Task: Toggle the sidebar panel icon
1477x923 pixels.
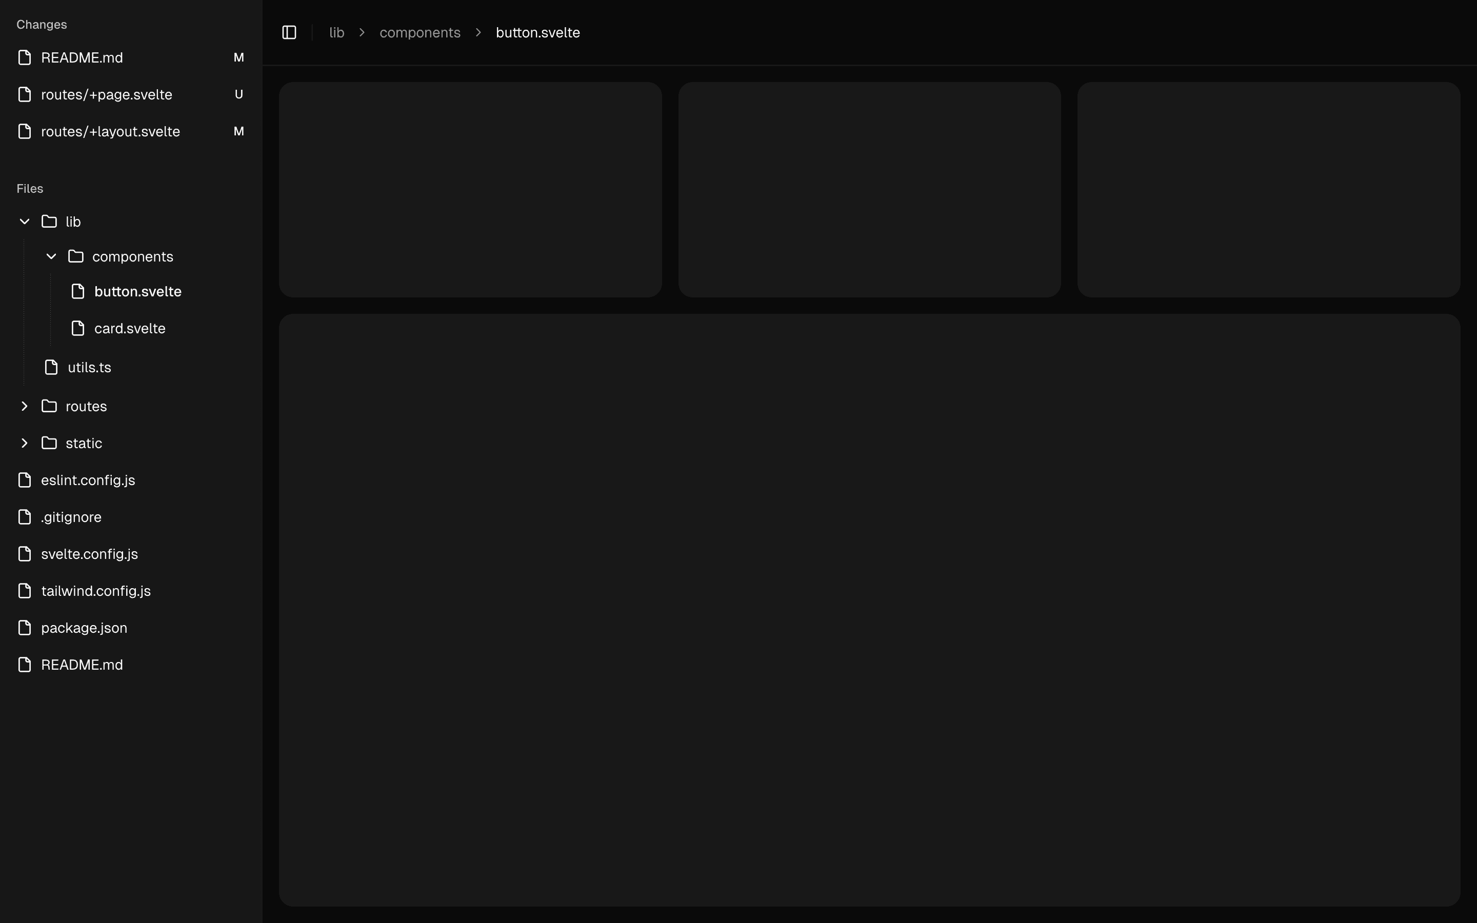Action: point(289,32)
